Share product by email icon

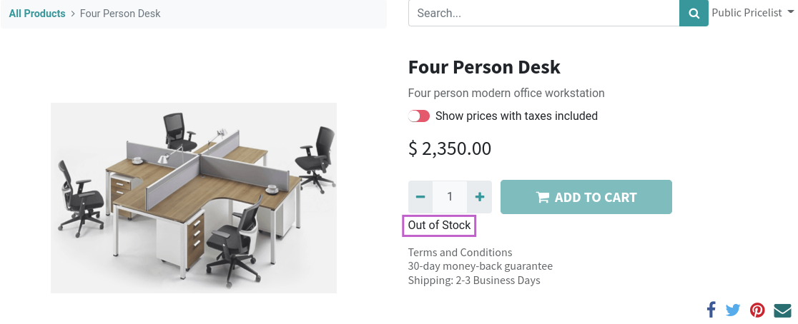[x=782, y=310]
